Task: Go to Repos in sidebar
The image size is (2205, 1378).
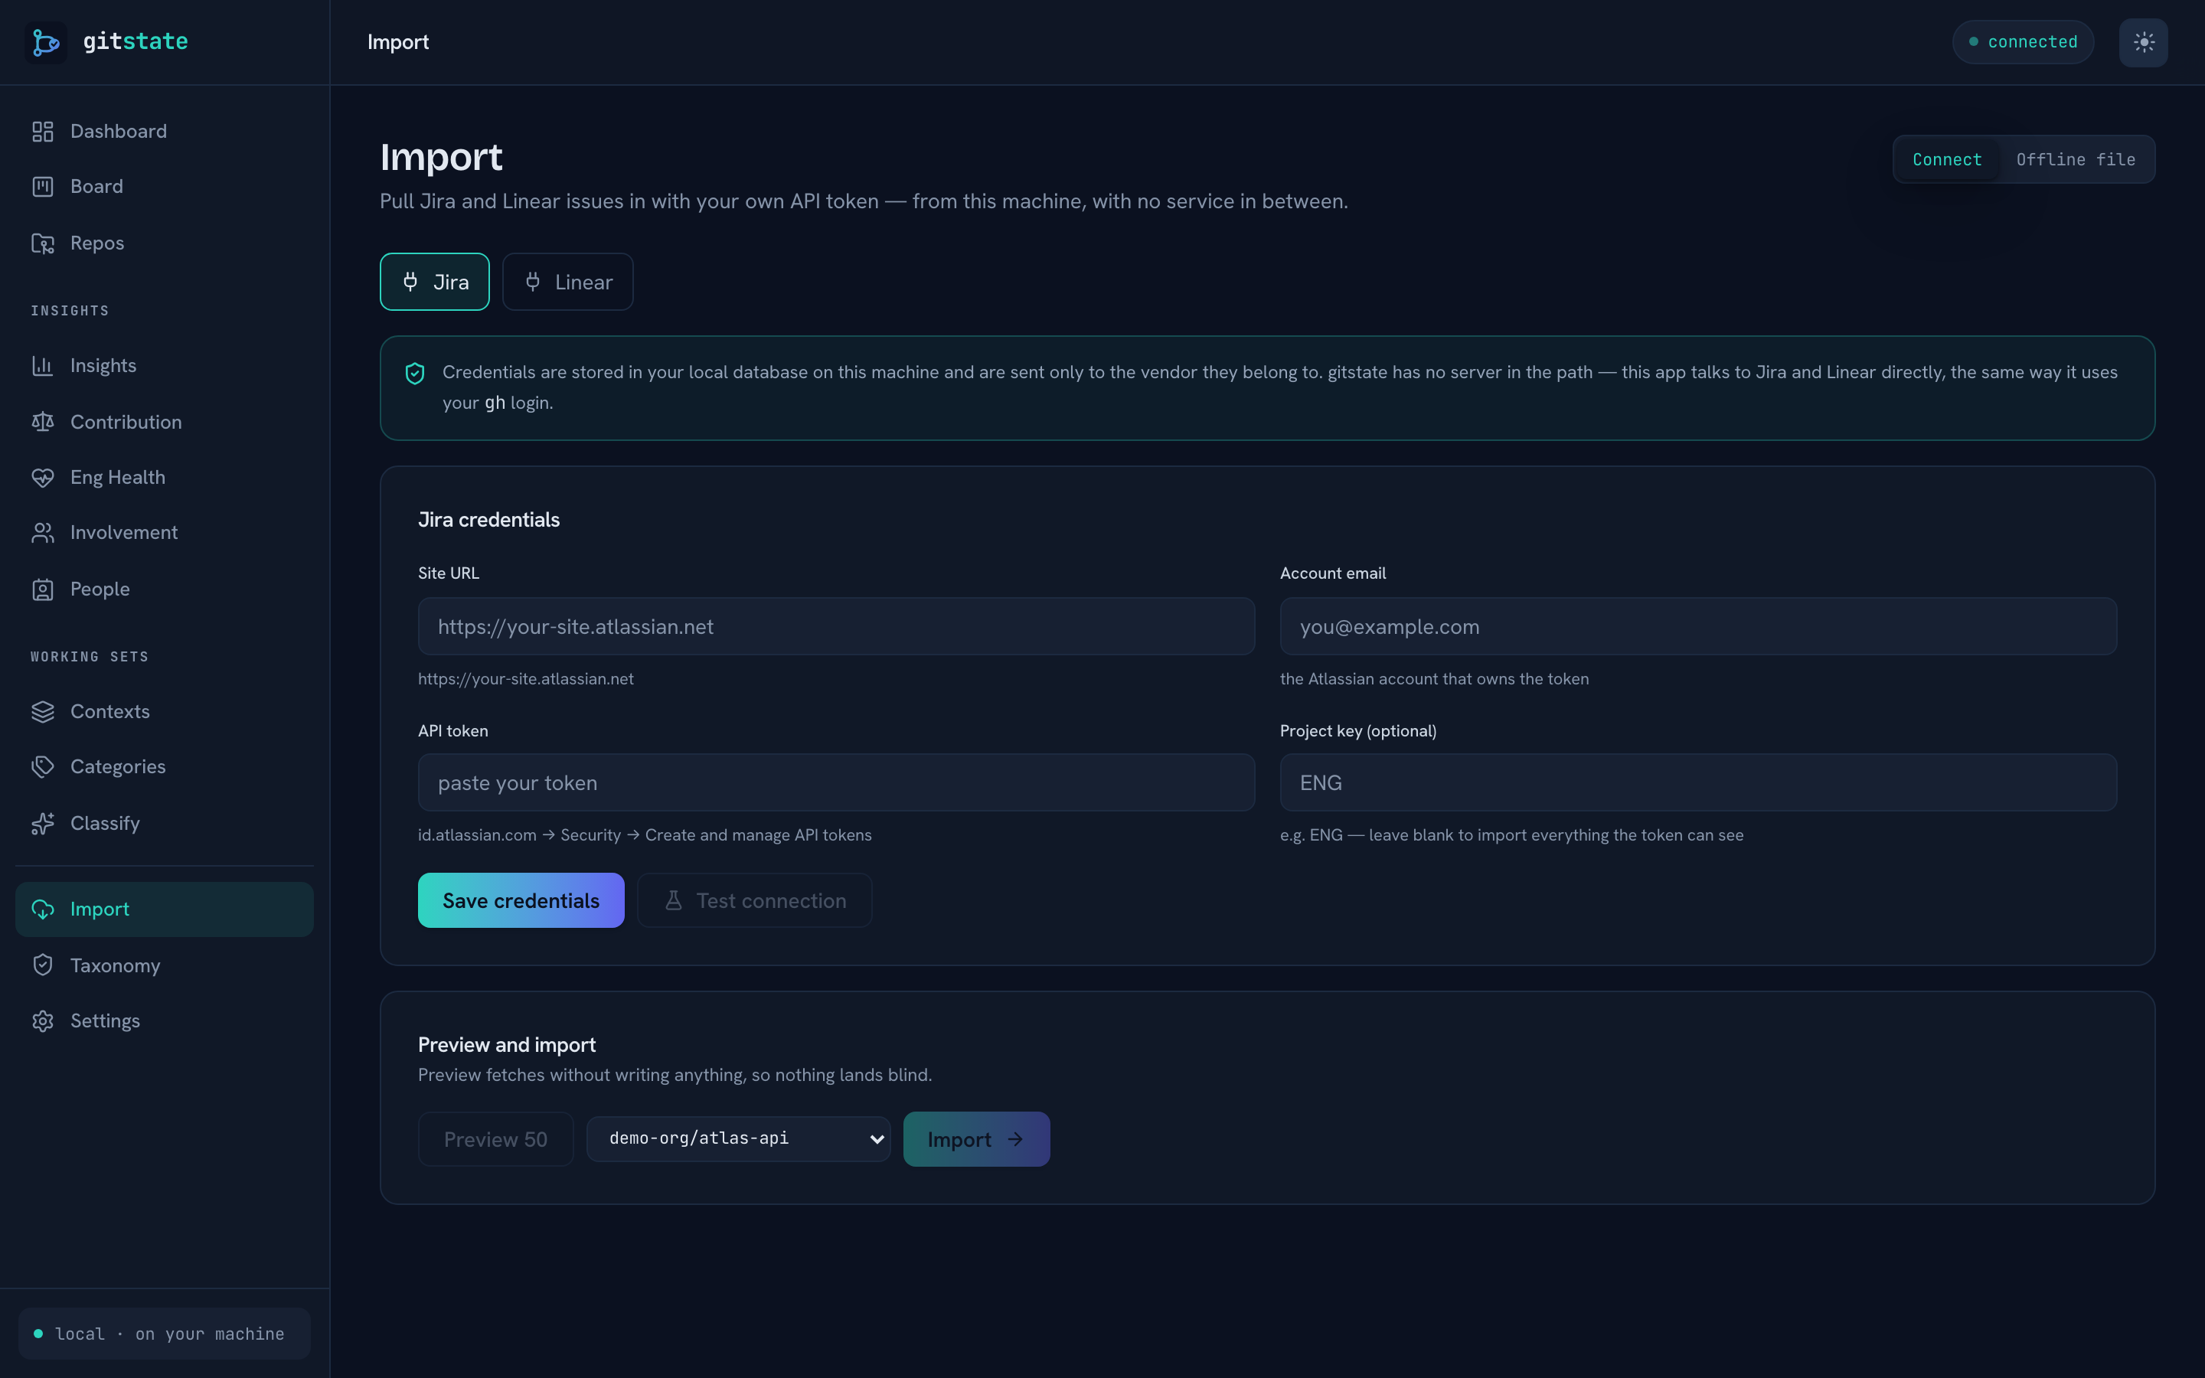Action: coord(164,243)
